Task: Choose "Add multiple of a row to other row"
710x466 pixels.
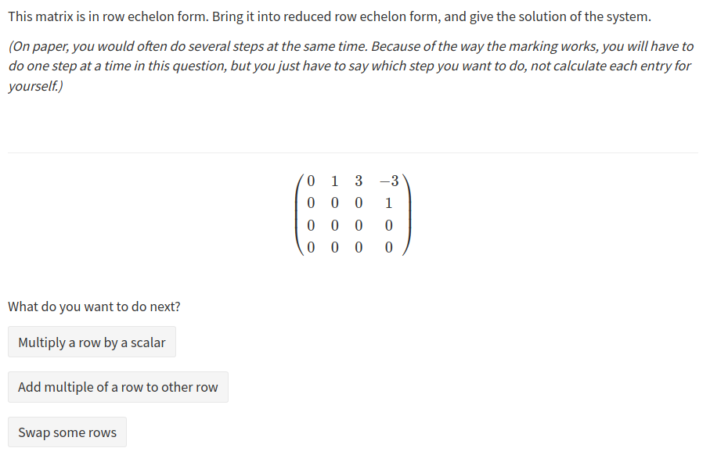Action: point(118,388)
